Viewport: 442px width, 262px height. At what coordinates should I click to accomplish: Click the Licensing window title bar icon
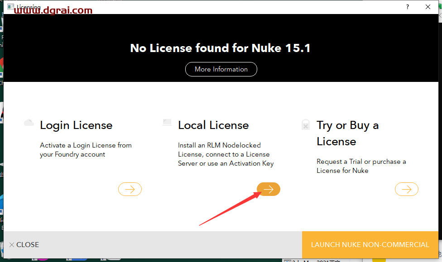[x=11, y=7]
